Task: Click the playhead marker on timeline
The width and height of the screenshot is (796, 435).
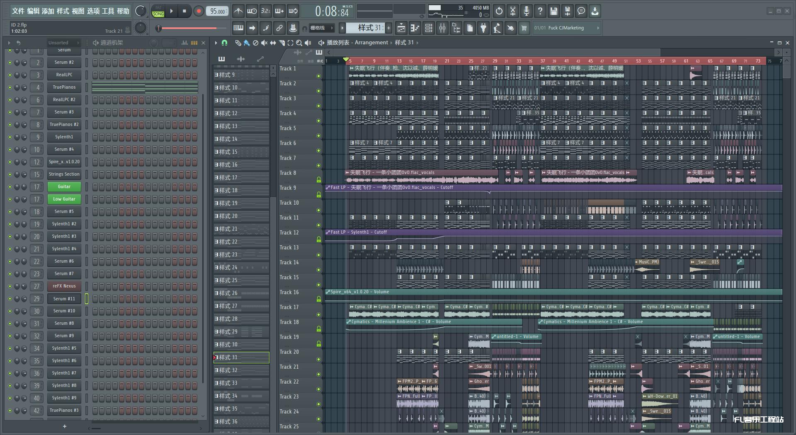Action: tap(346, 60)
